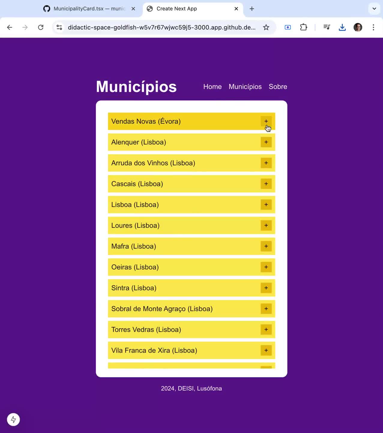Switch to the MunicipalityCard.tsx GitHub tab
383x433 pixels.
[89, 9]
